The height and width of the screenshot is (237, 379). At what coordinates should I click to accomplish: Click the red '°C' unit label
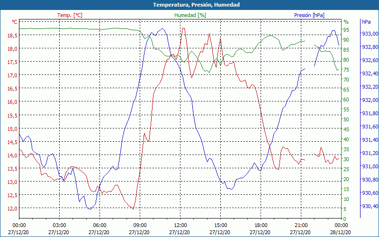tap(15, 22)
